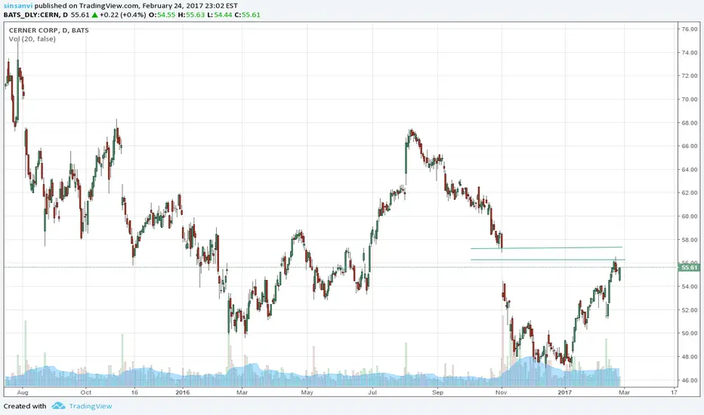
Task: Click the Mar 2016 time axis label
Action: point(242,392)
